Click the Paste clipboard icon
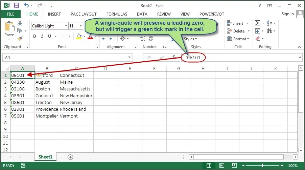This screenshot has width=305, height=170. 9,26
